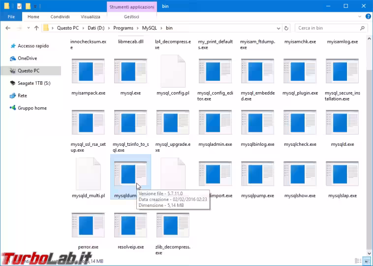
Task: Click the scrollbar down arrow
Action: [369, 253]
